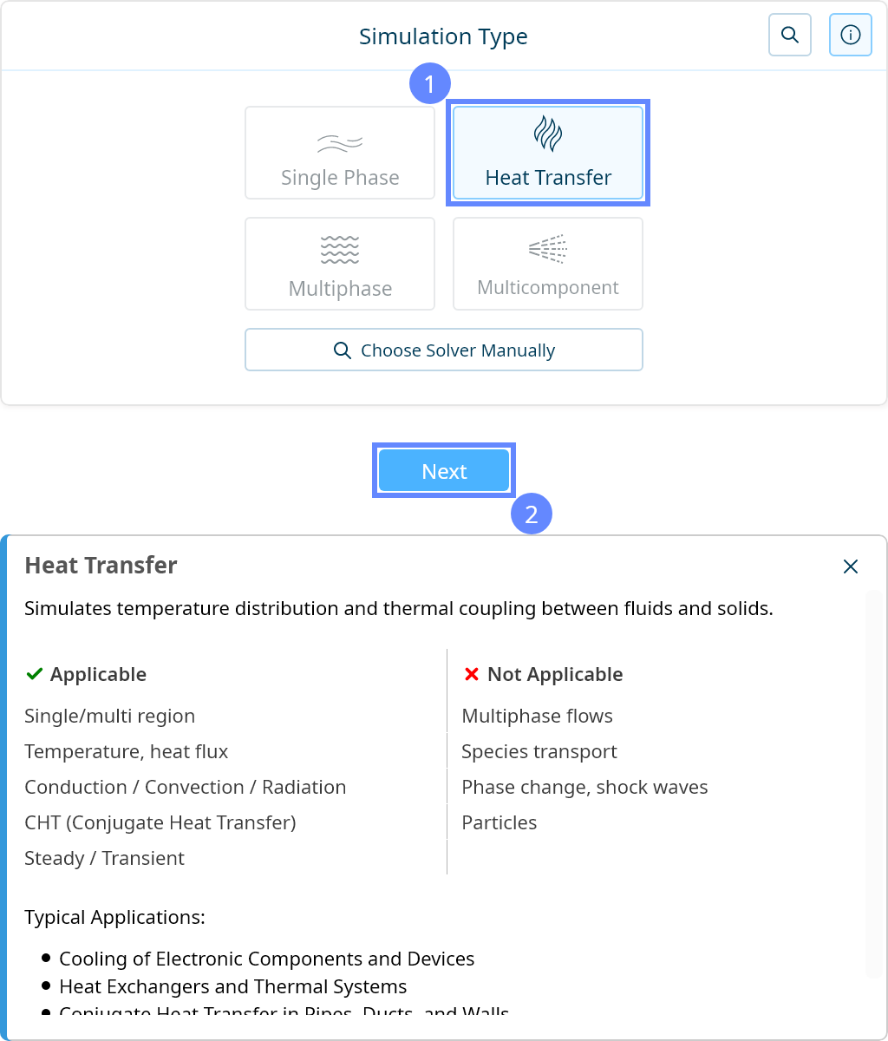Click the flow lines icon on Single Phase
The width and height of the screenshot is (888, 1041).
340,143
